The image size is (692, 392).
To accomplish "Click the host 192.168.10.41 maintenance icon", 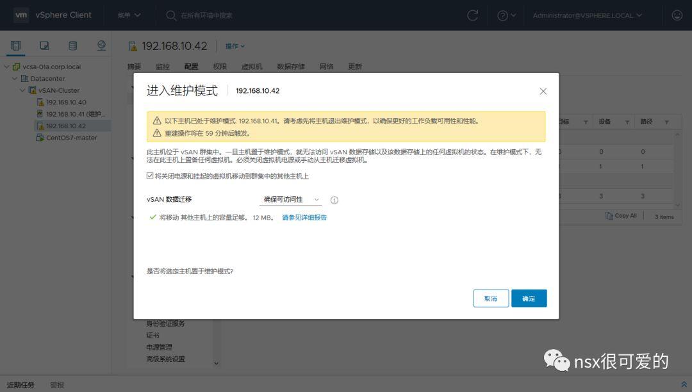I will (40, 114).
